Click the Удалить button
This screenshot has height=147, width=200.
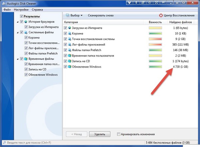pos(100,134)
